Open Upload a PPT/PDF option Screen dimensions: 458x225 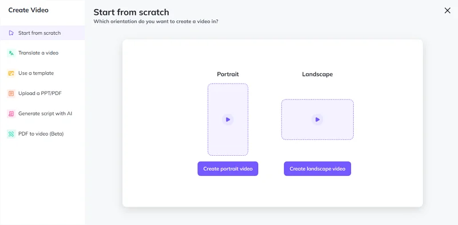[40, 93]
